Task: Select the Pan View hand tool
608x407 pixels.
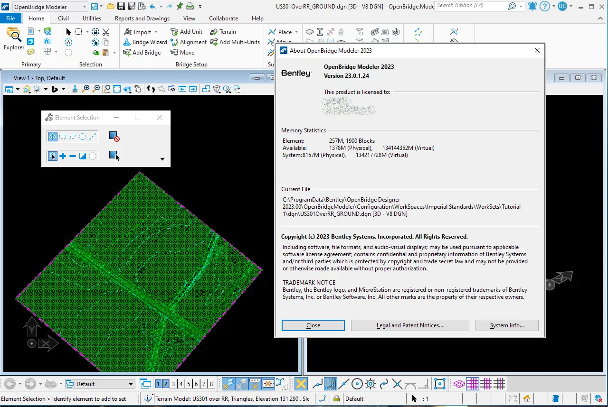Action: click(138, 89)
